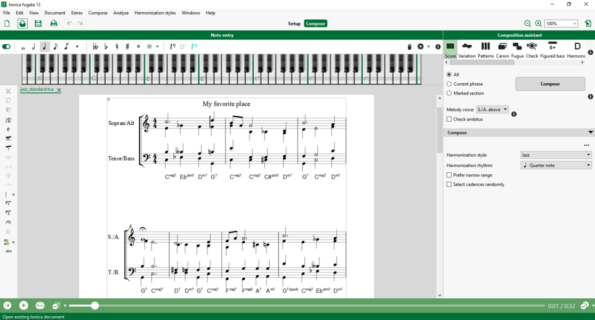Screen dimensions: 595x320
Task: Select the Current phrase radio button
Action: click(x=449, y=84)
